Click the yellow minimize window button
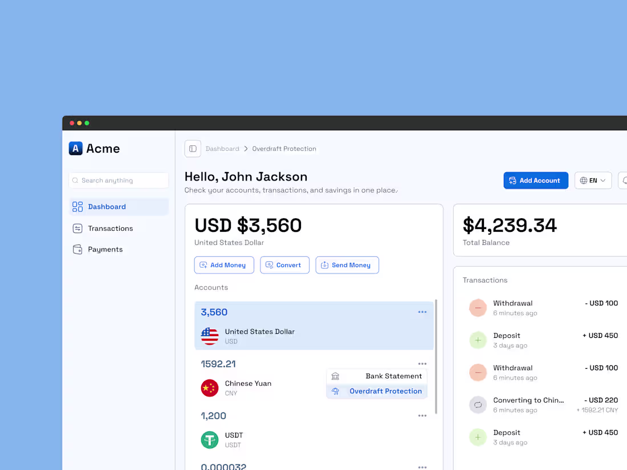Viewport: 627px width, 470px height. [80, 123]
